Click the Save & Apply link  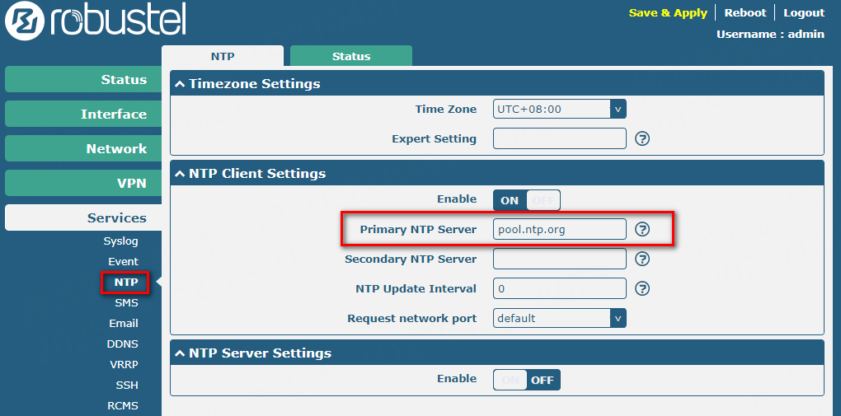pyautogui.click(x=667, y=13)
